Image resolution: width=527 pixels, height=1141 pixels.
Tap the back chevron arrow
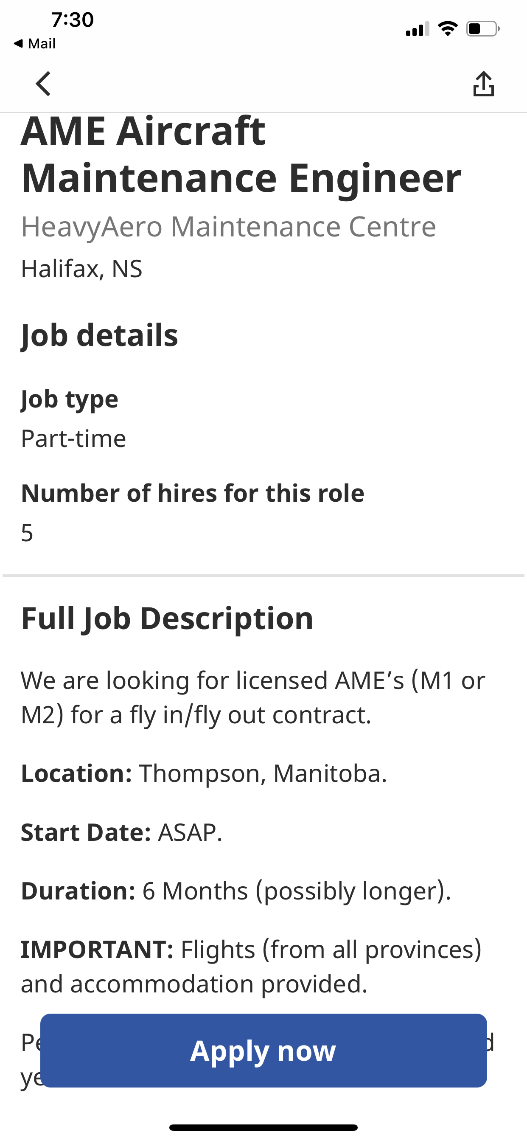pyautogui.click(x=43, y=84)
